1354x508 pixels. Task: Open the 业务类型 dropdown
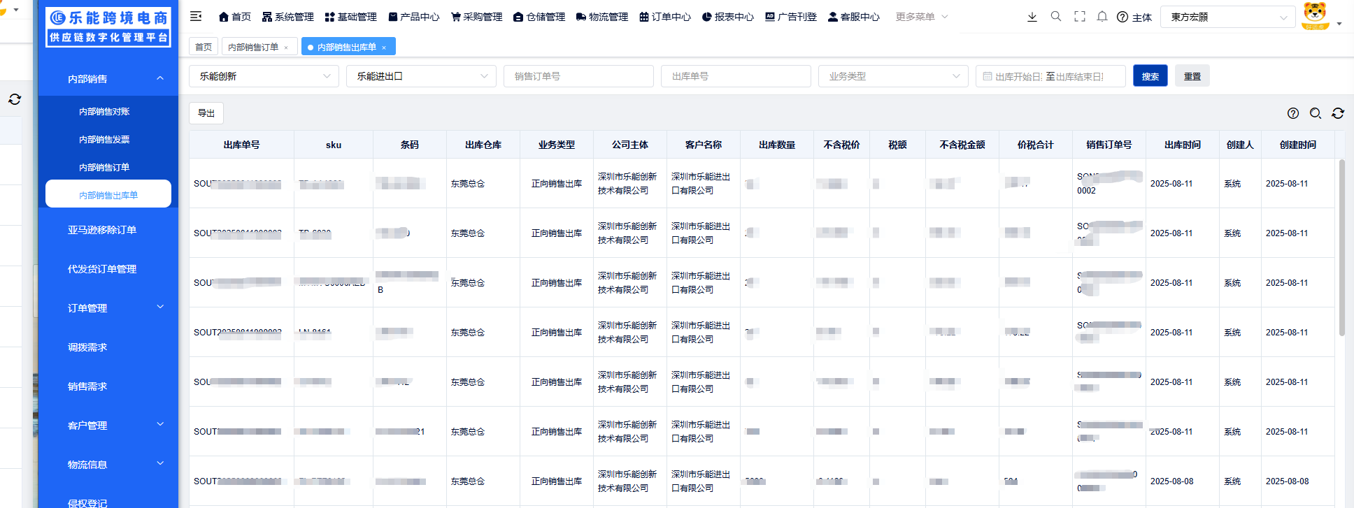coord(893,76)
